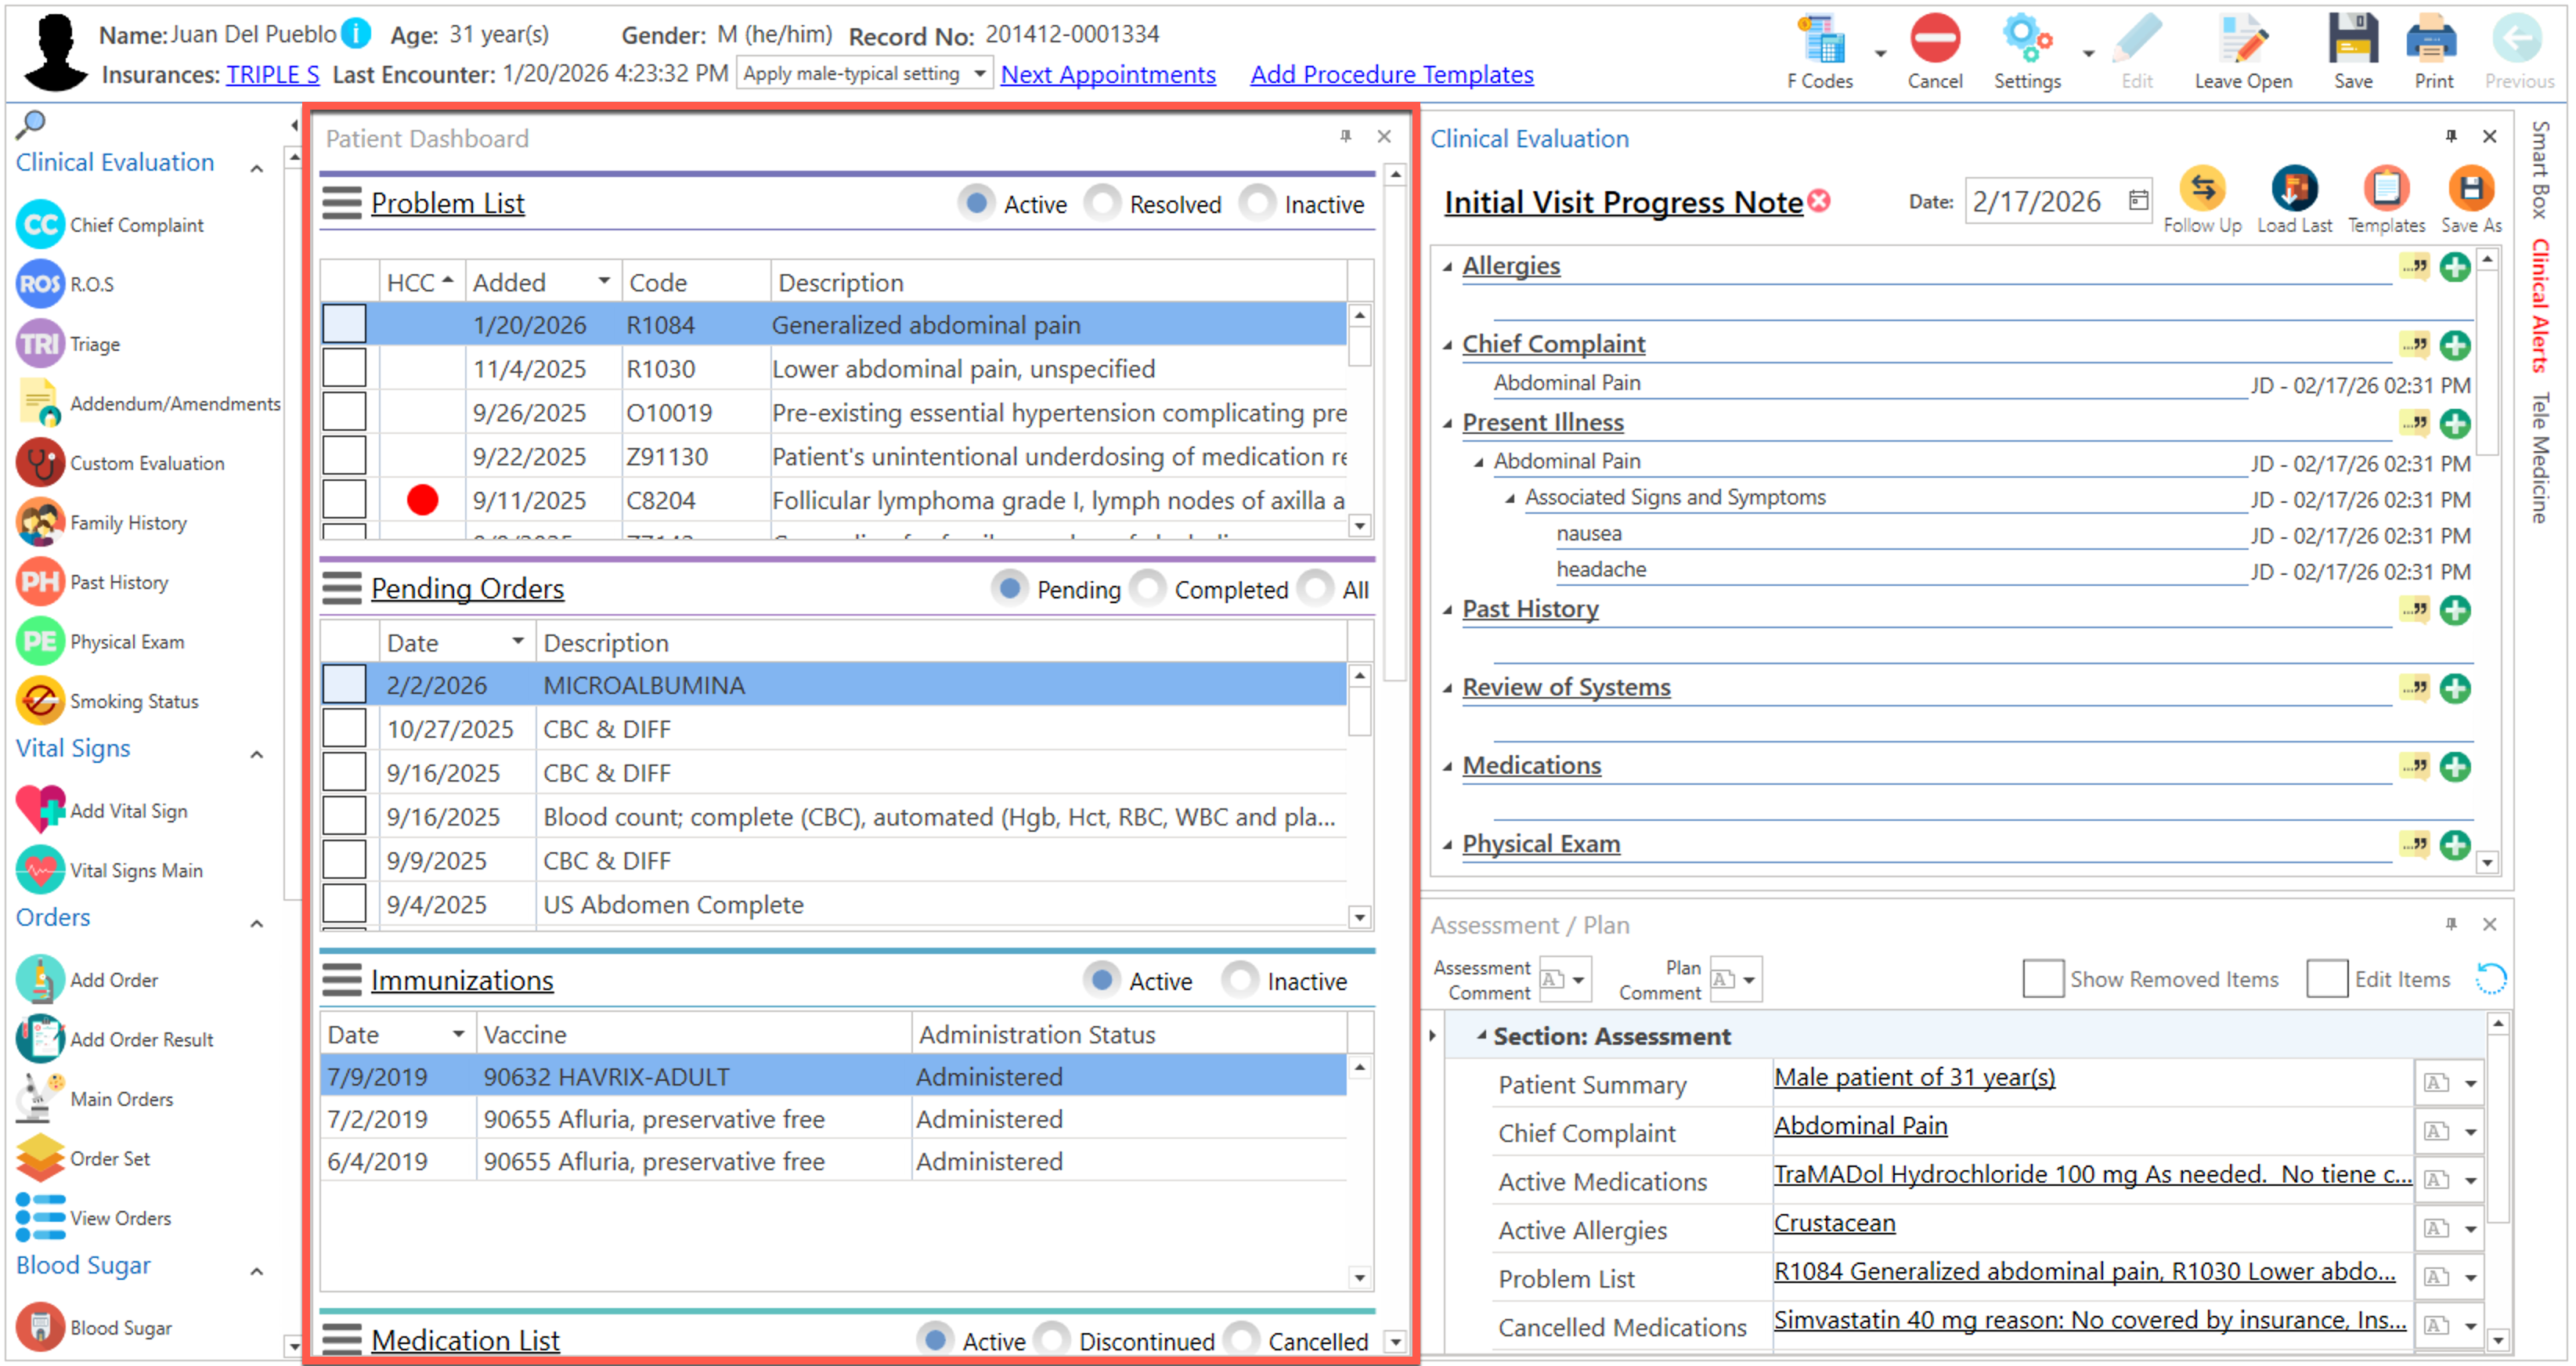Collapse the Vital Signs sidebar group

tap(257, 754)
